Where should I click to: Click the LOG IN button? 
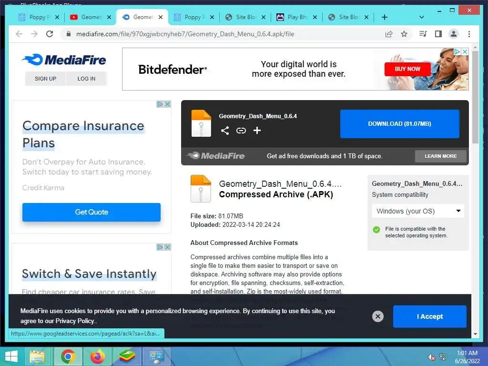coord(87,79)
